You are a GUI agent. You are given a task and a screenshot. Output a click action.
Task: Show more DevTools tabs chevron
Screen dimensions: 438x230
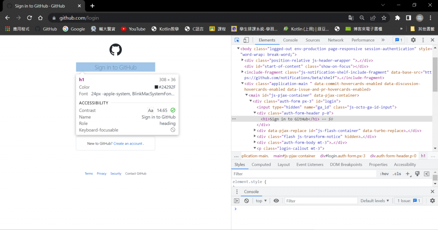(383, 40)
